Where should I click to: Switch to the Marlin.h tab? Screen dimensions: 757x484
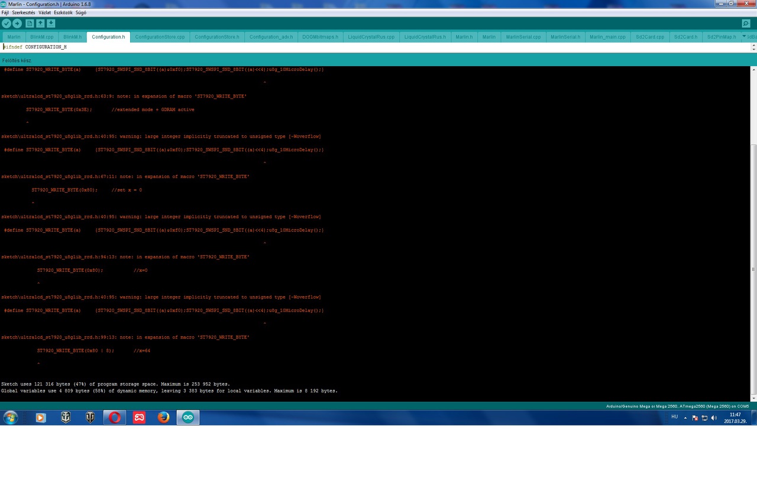point(464,37)
